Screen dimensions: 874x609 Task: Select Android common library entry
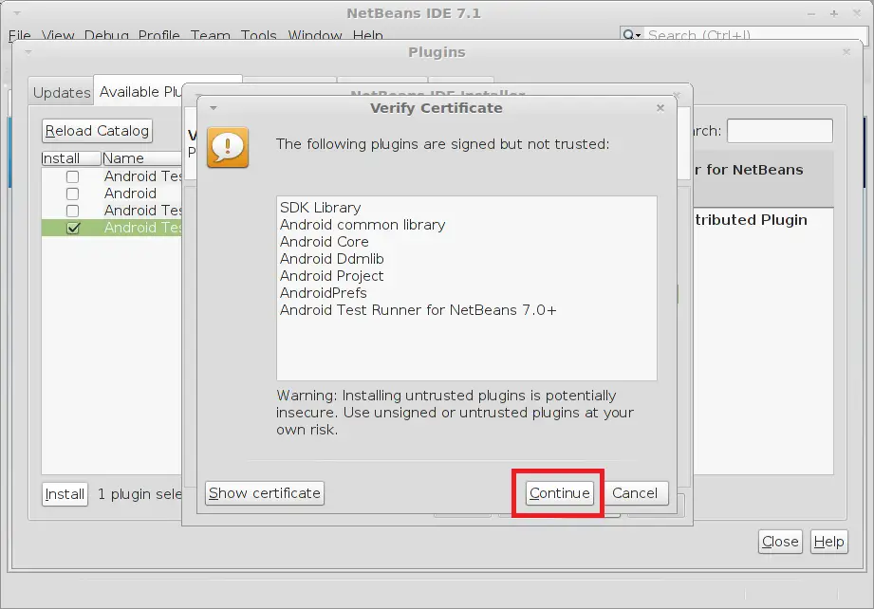click(363, 225)
